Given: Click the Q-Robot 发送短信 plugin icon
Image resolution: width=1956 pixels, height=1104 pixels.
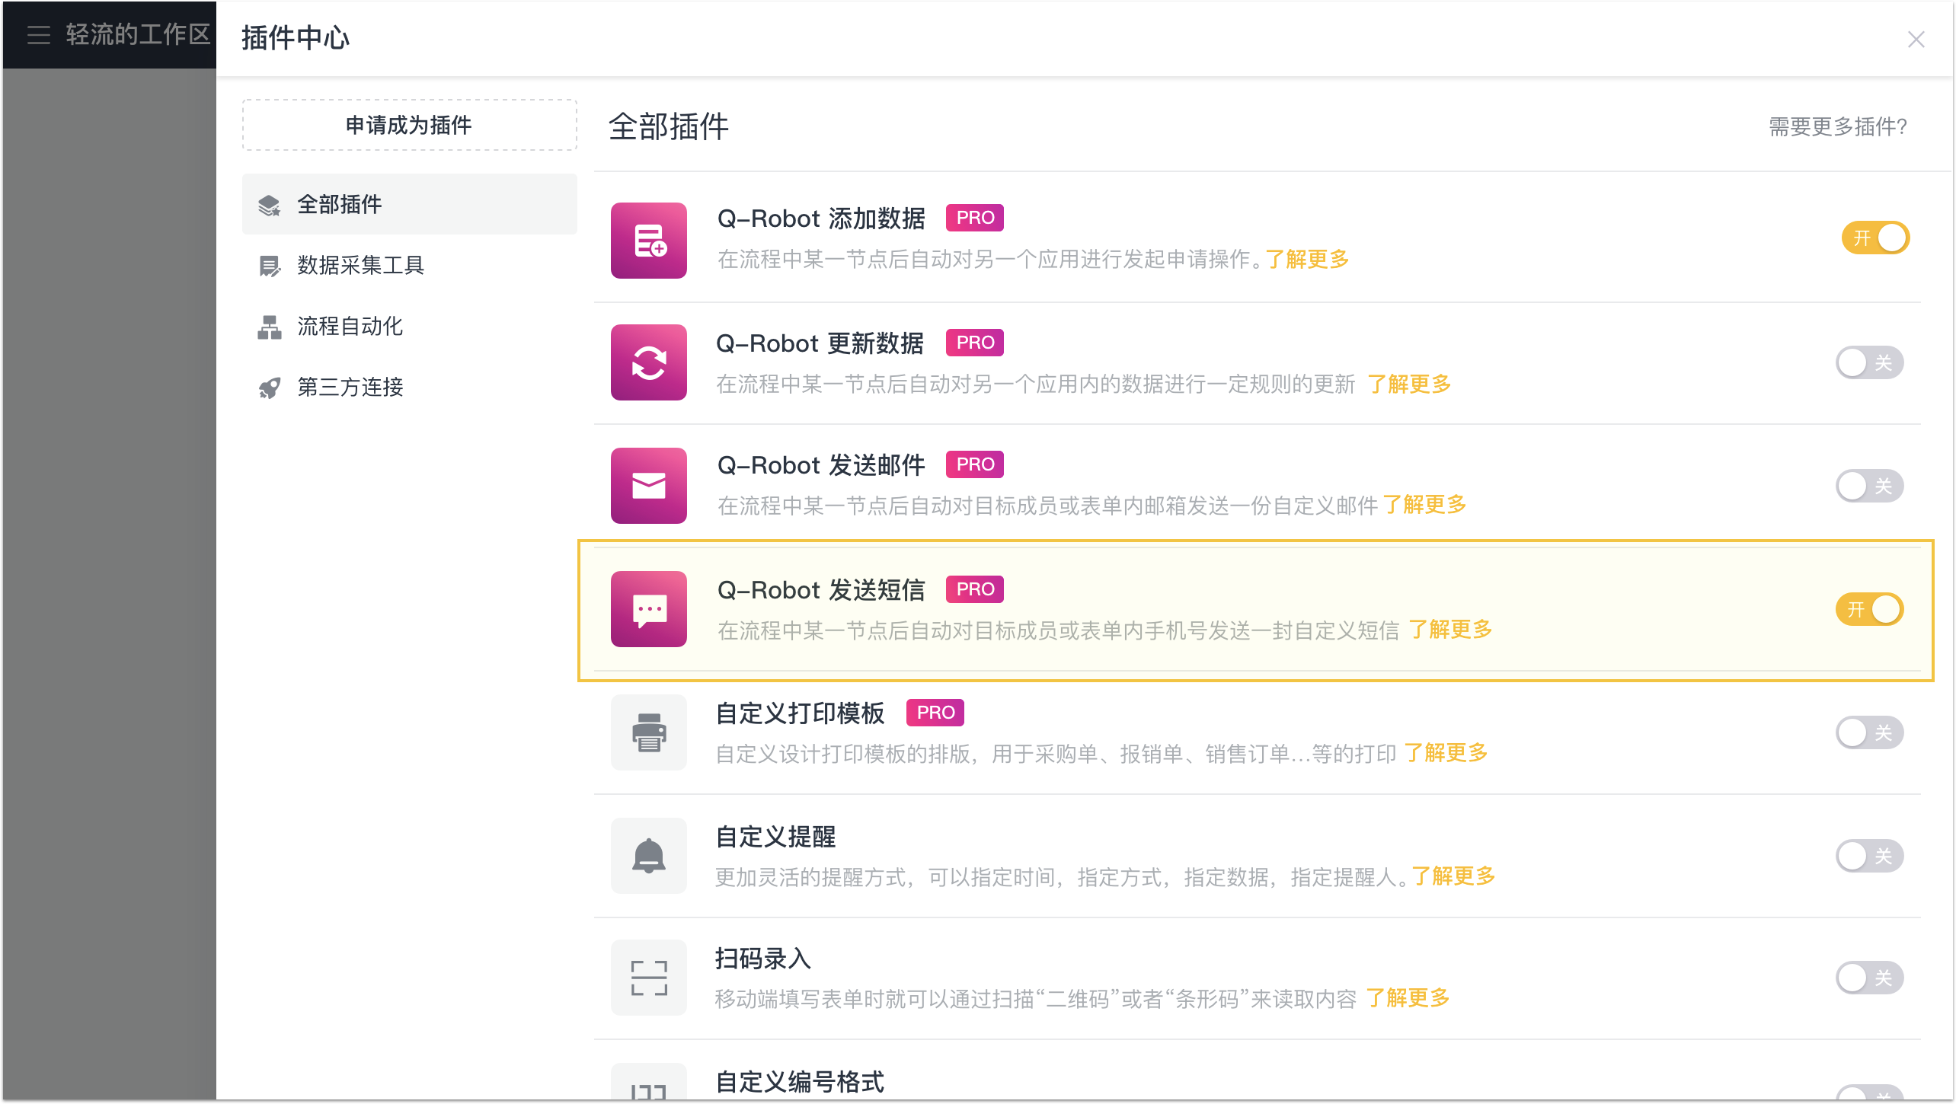Looking at the screenshot, I should 649,607.
